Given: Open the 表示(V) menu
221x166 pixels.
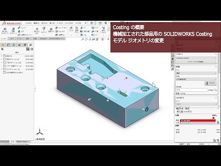Looking at the screenshot, I should (44, 23).
